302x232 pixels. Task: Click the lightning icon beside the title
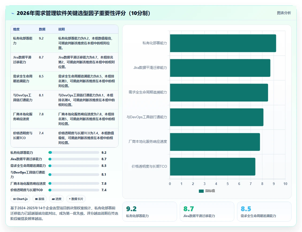(13, 13)
